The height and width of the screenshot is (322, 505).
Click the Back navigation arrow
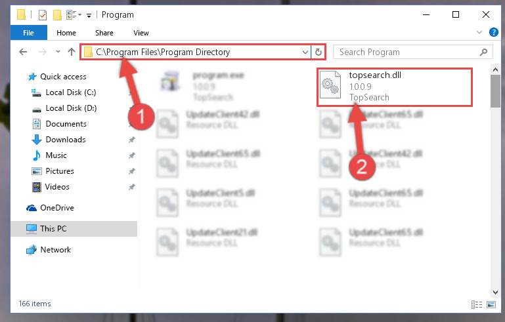[x=23, y=52]
